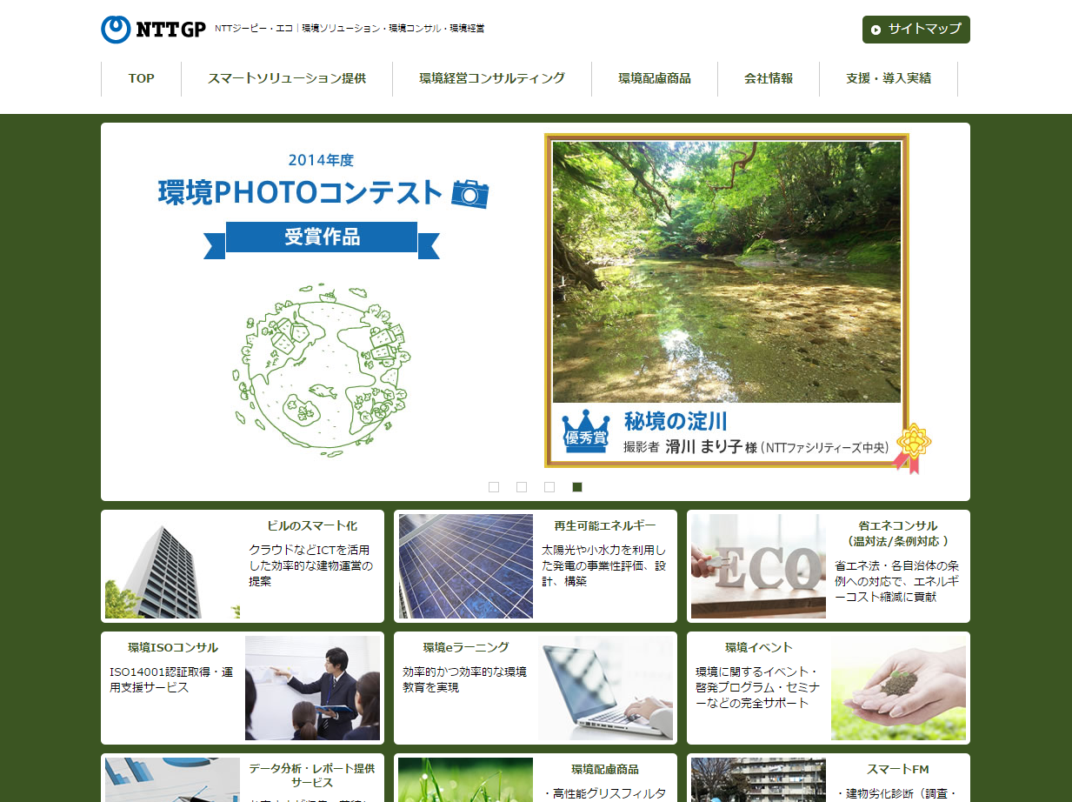Image resolution: width=1072 pixels, height=802 pixels.
Task: Click description 太陽光や小水力を利用した発電
Action: tap(604, 565)
